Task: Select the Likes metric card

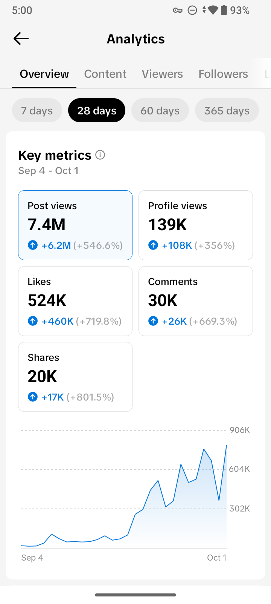Action: click(x=75, y=301)
